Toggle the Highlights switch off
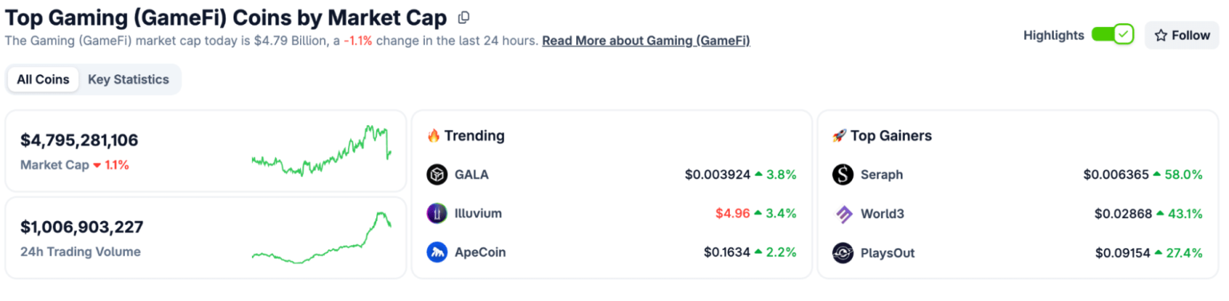Image resolution: width=1229 pixels, height=301 pixels. 1113,34
